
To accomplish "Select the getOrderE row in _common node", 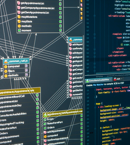I will [x=76, y=82].
